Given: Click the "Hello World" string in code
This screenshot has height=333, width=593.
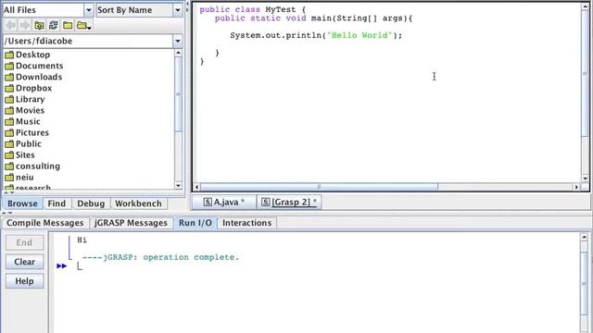Looking at the screenshot, I should [x=360, y=35].
